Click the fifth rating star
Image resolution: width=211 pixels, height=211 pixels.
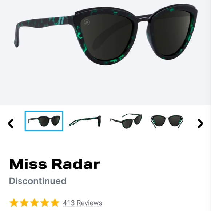point(55,202)
